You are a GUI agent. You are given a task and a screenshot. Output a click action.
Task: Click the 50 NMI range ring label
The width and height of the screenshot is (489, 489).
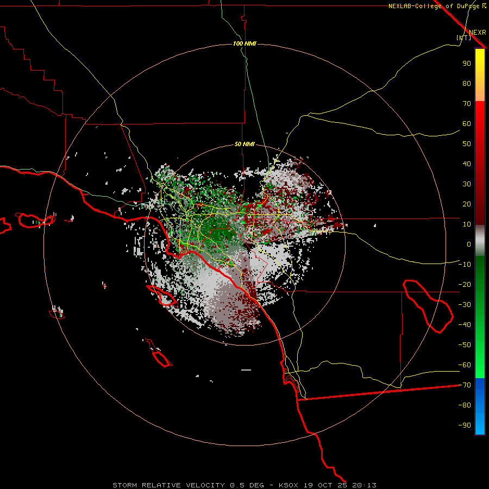(244, 144)
